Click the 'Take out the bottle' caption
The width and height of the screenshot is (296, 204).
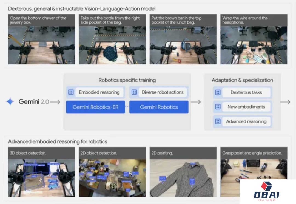(110, 20)
